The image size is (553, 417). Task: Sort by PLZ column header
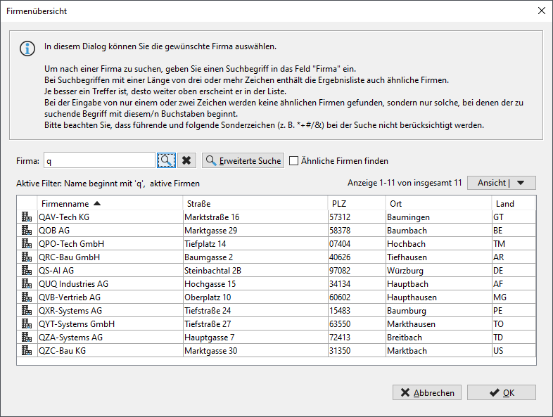[357, 203]
